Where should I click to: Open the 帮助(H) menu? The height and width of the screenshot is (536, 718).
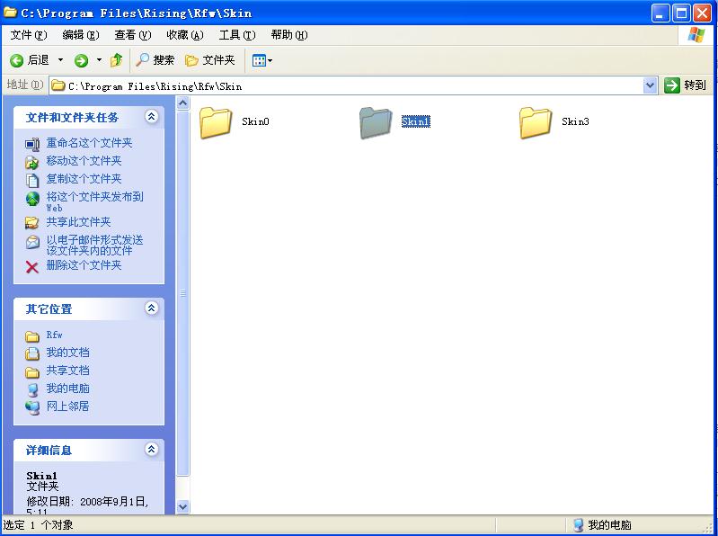click(289, 35)
